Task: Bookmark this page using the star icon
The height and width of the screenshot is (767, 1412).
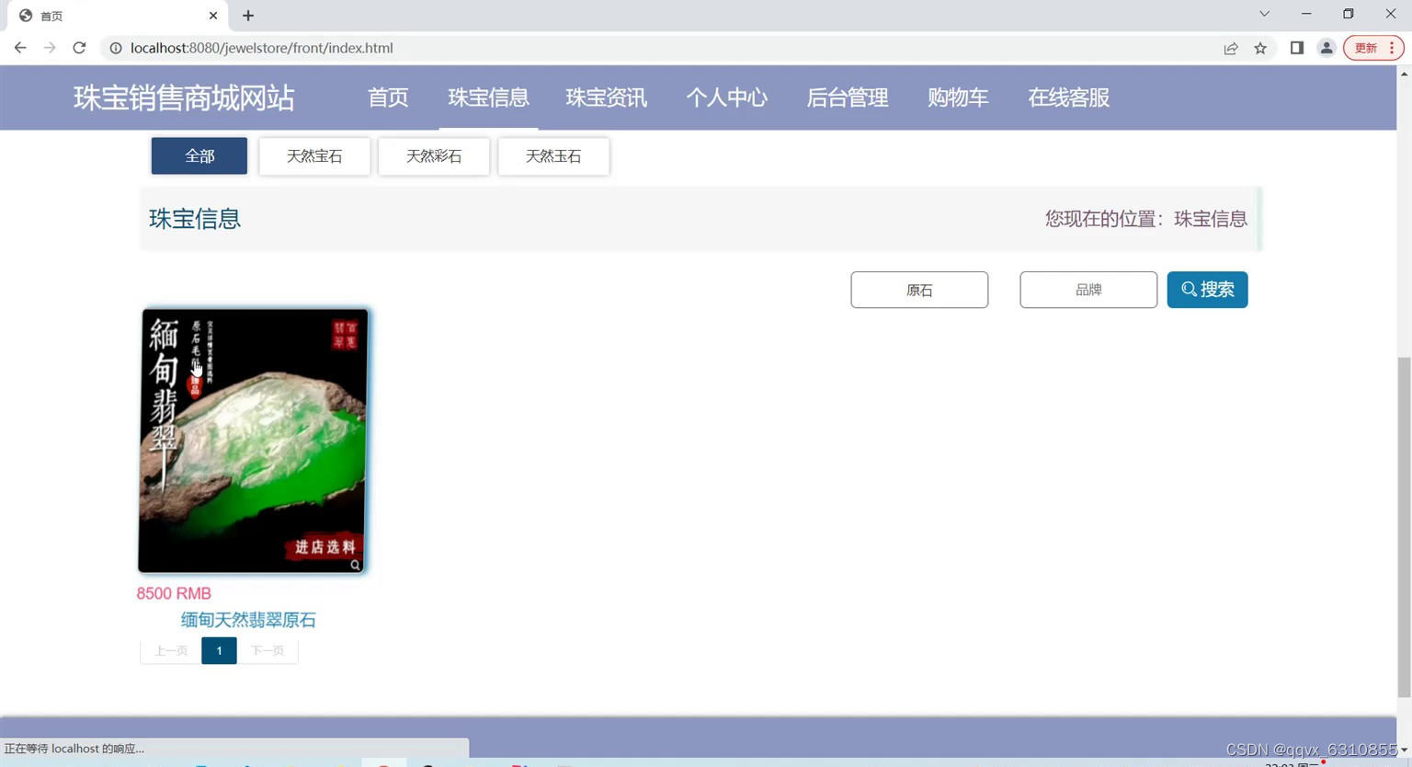Action: coord(1260,48)
